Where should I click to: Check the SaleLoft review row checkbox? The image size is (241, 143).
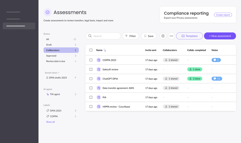91,69
